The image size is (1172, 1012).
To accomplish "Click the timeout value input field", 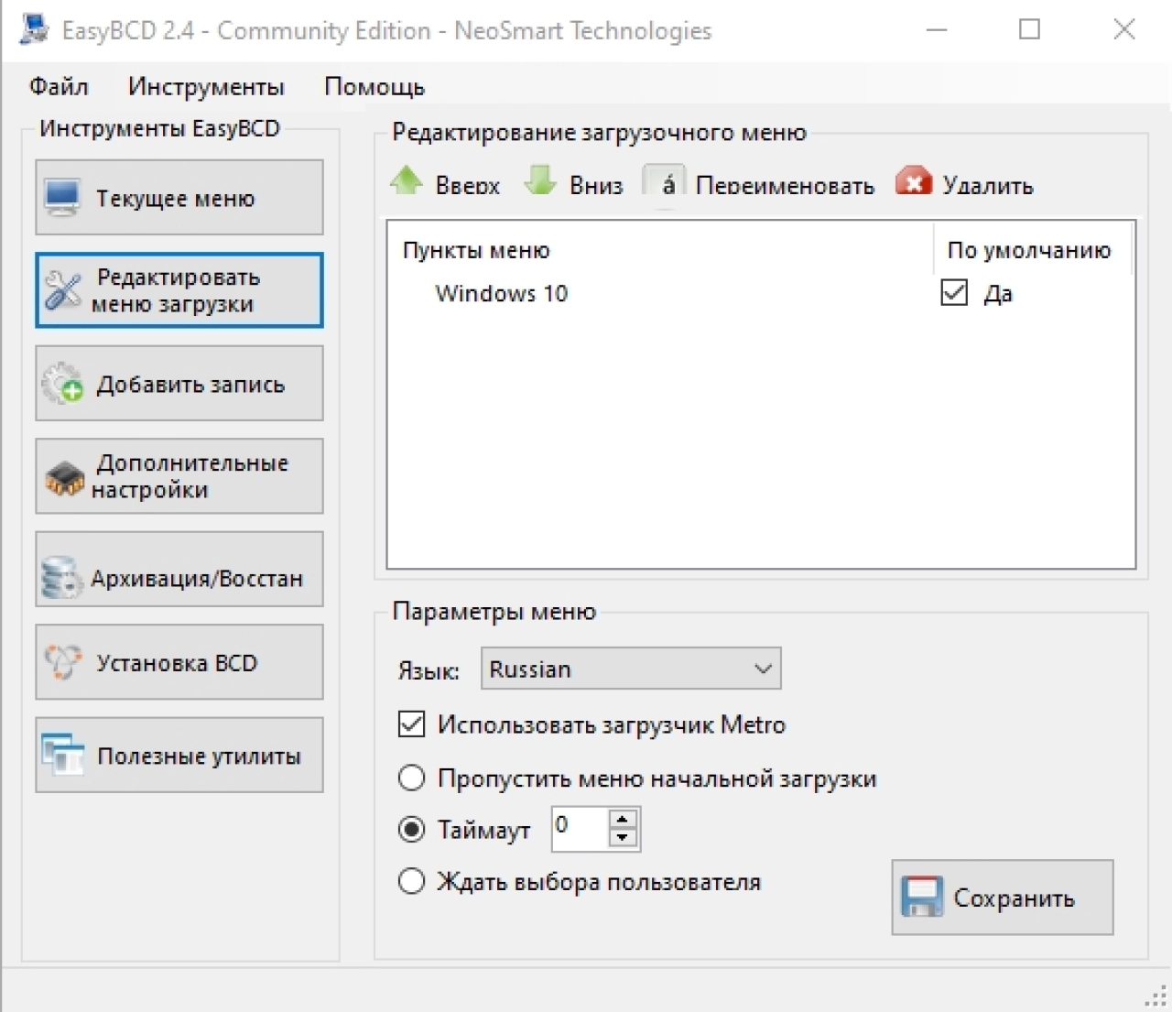I will (x=580, y=828).
